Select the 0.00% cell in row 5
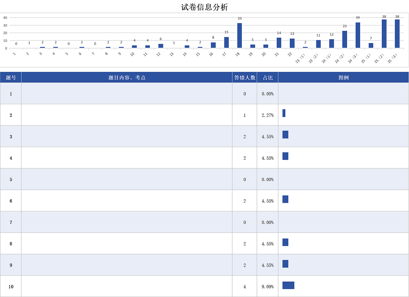 [x=268, y=179]
